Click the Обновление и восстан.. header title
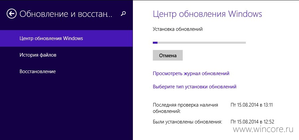This screenshot has width=299, height=140. click(66, 14)
